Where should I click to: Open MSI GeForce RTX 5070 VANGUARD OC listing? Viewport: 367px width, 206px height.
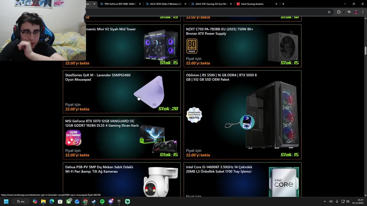pyautogui.click(x=102, y=123)
